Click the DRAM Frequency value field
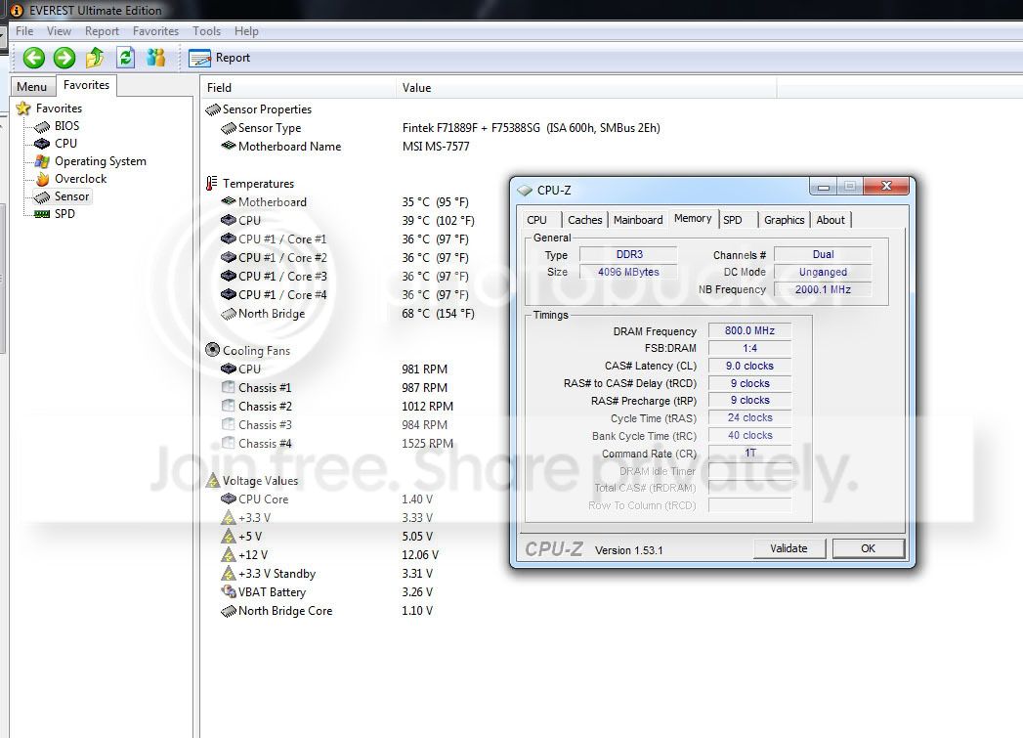Image resolution: width=1023 pixels, height=738 pixels. click(x=749, y=330)
